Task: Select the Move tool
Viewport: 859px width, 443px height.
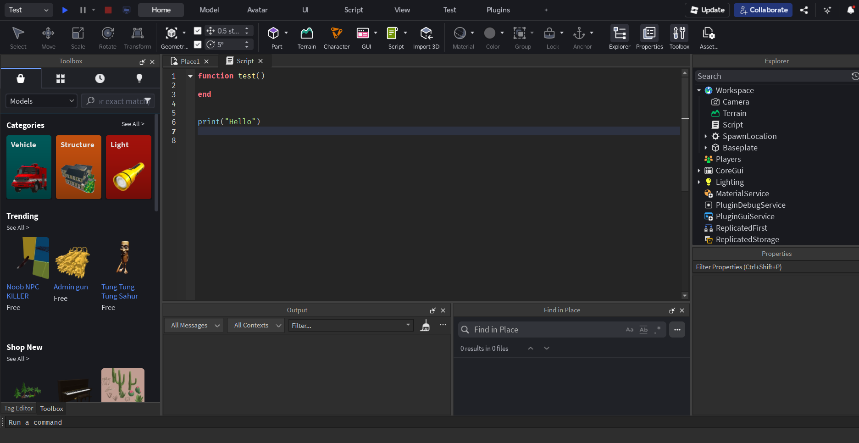Action: coord(48,37)
